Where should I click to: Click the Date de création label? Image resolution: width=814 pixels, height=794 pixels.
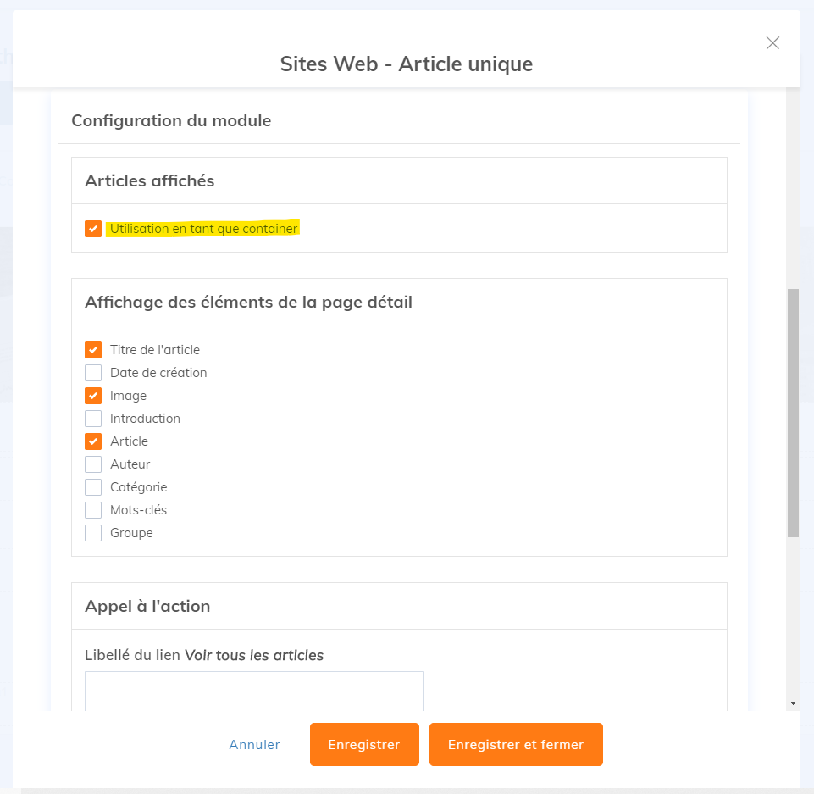(158, 373)
